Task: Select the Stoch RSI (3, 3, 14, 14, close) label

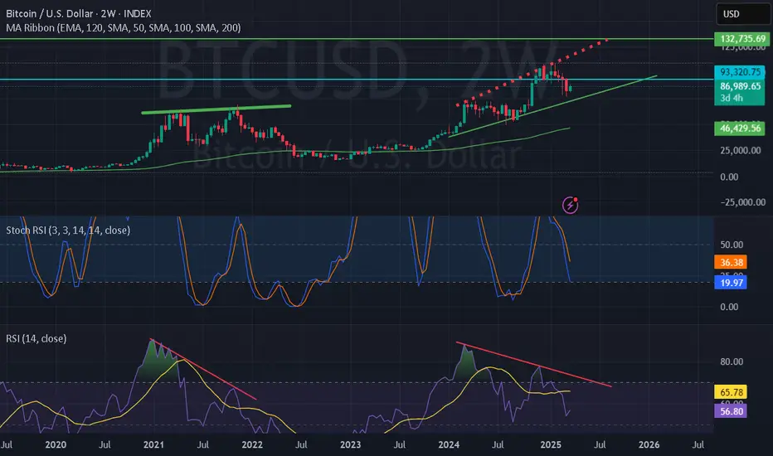Action: [68, 230]
